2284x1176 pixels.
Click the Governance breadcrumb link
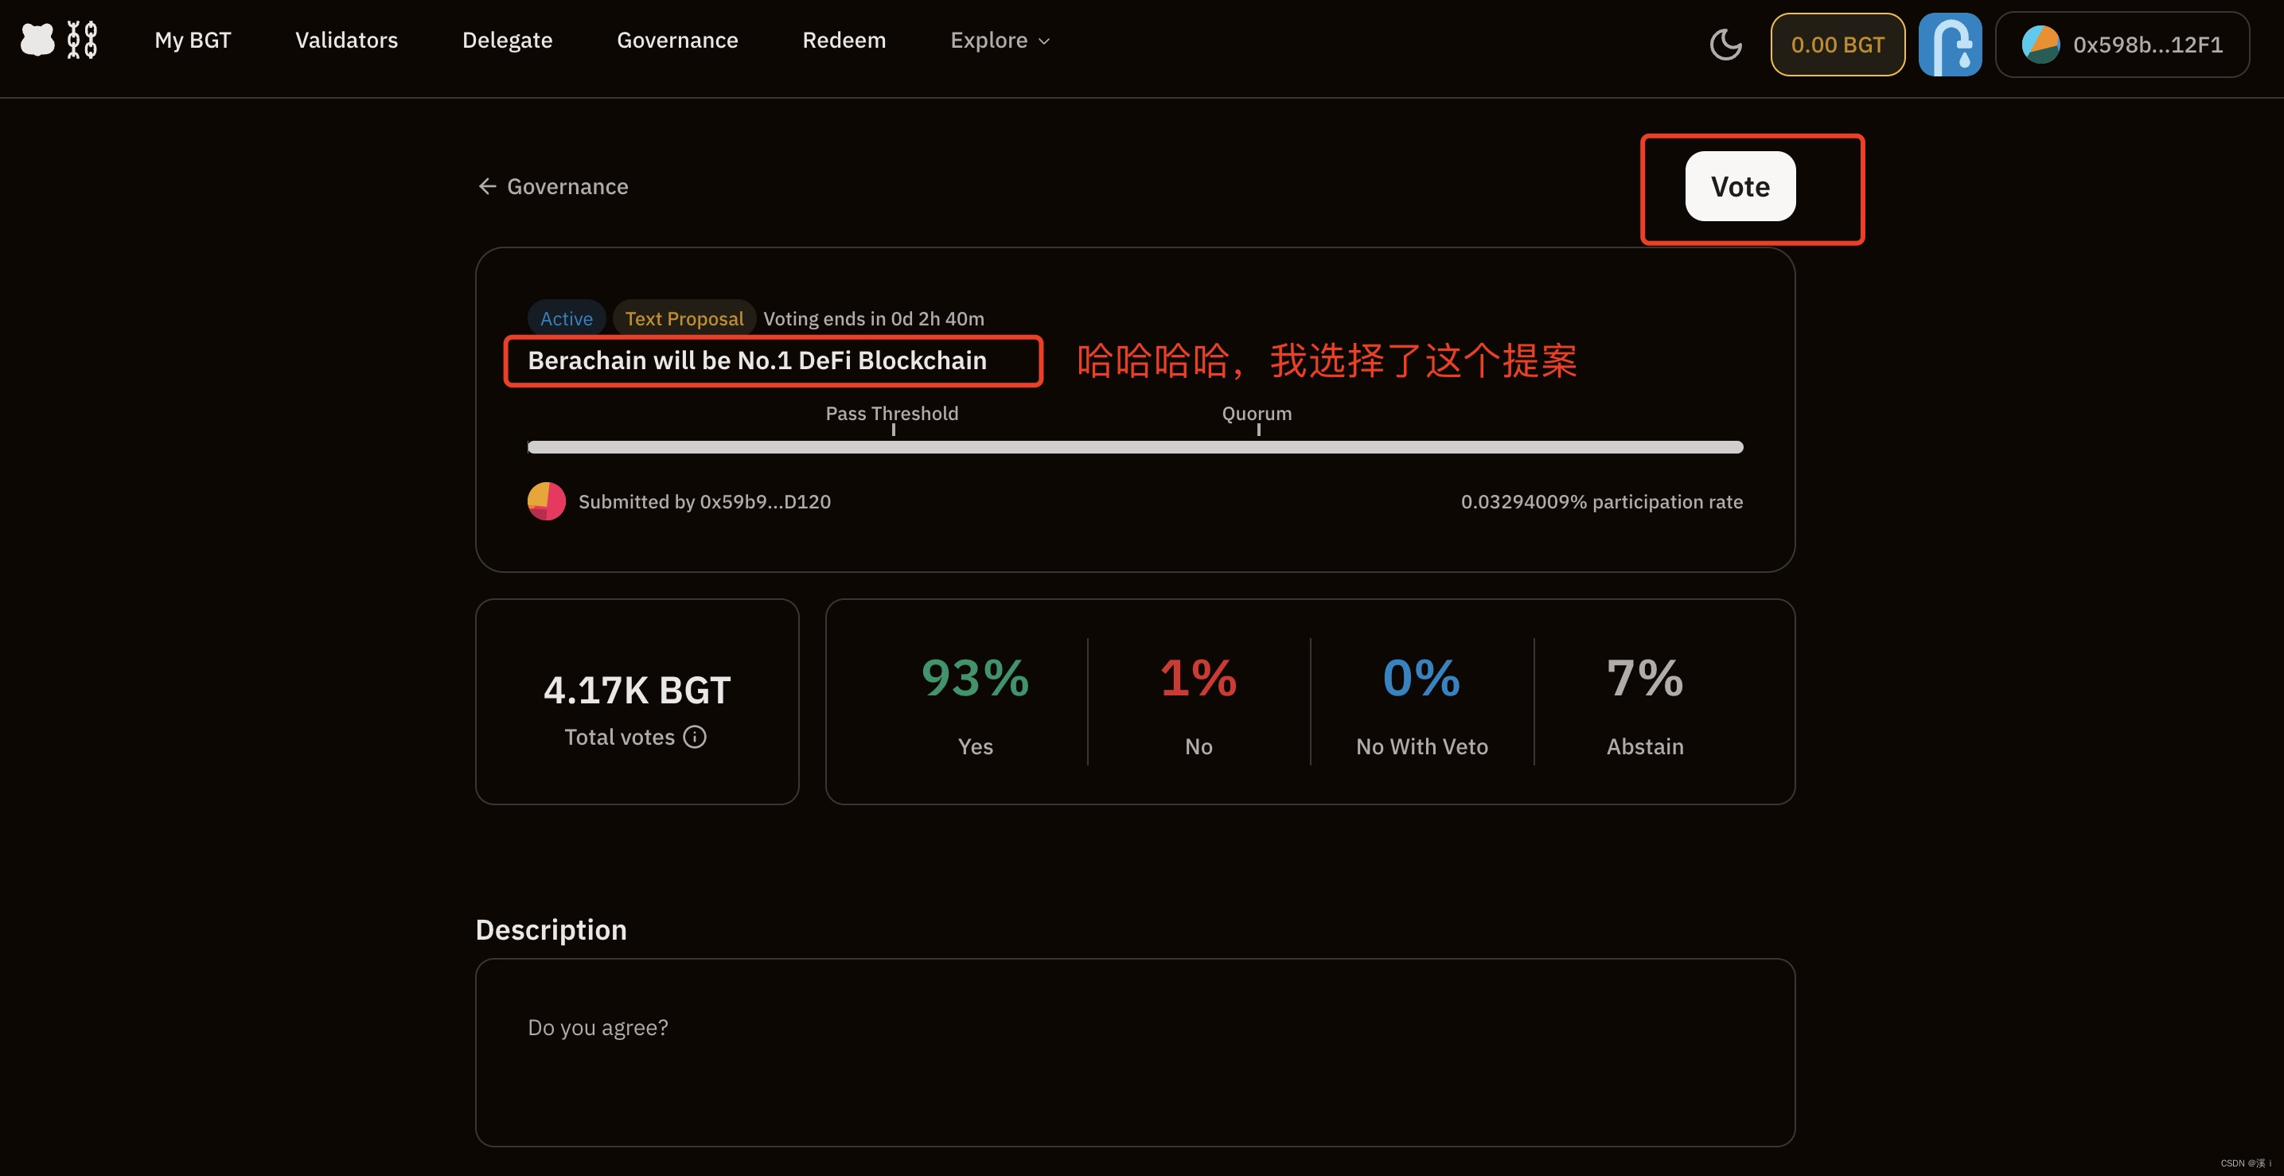click(x=567, y=186)
